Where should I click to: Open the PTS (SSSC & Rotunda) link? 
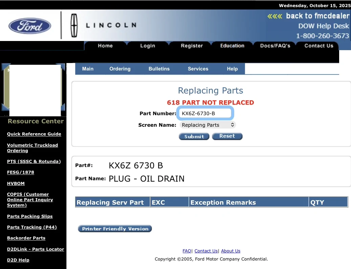[34, 162]
